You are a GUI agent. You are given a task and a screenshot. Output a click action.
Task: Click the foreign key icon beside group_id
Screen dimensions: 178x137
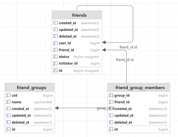[111, 95]
